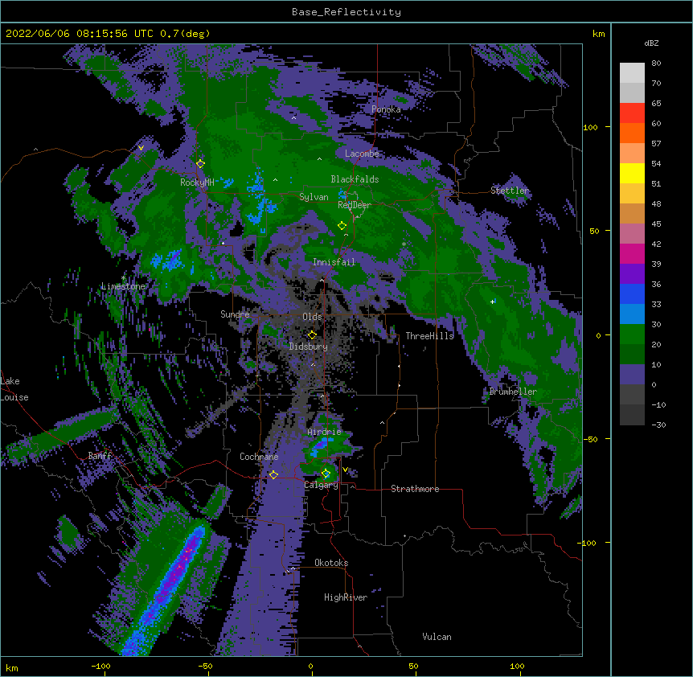The height and width of the screenshot is (677, 693).
Task: Click the orange 57-60 dBZ legend swatch
Action: click(632, 133)
